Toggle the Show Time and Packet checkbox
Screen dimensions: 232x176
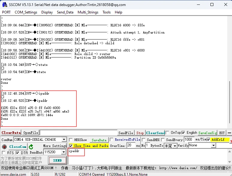[x=71, y=146]
